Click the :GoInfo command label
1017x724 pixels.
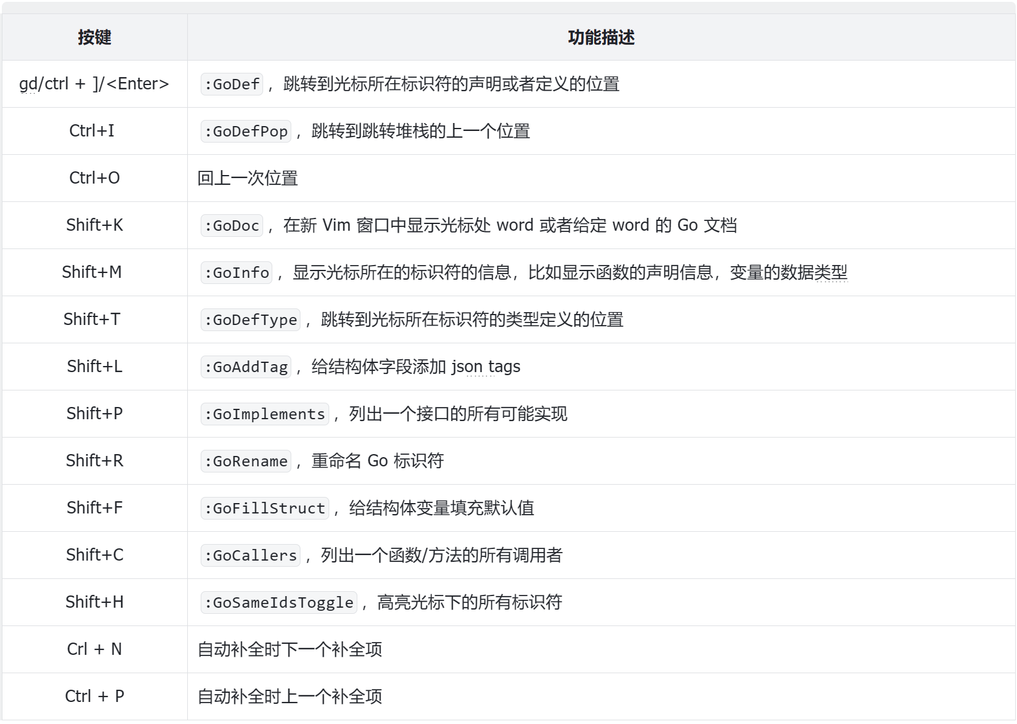coord(236,272)
